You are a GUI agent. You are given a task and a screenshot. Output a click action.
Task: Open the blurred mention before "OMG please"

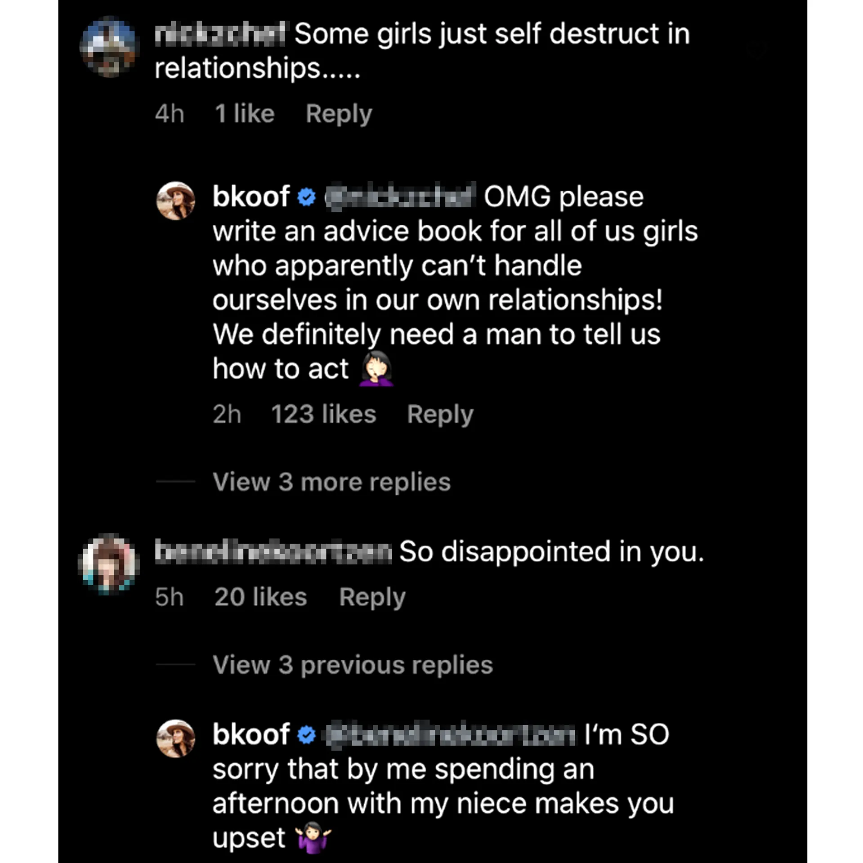coord(400,197)
